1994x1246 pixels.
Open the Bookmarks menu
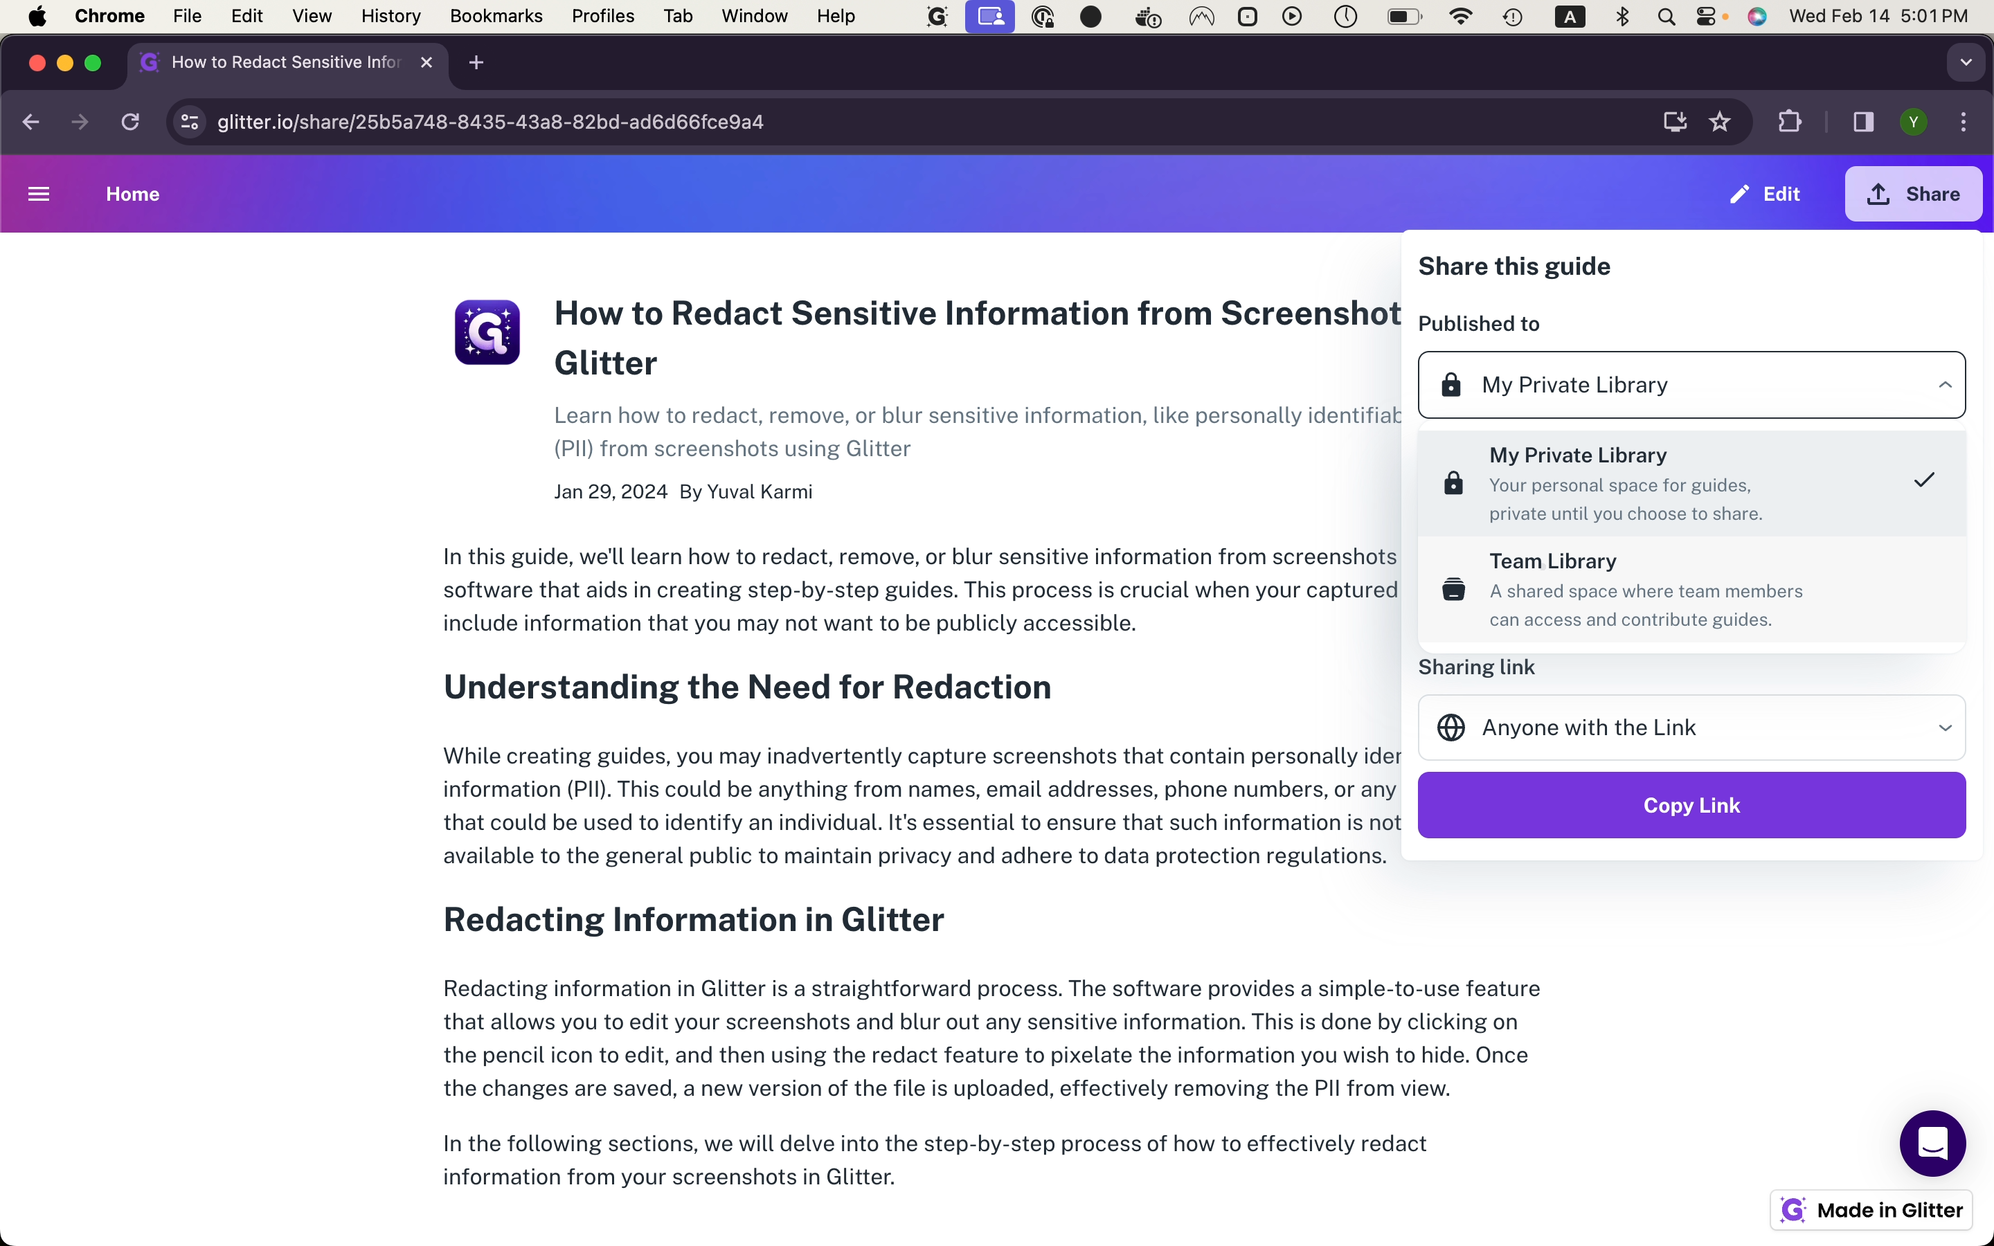496,16
